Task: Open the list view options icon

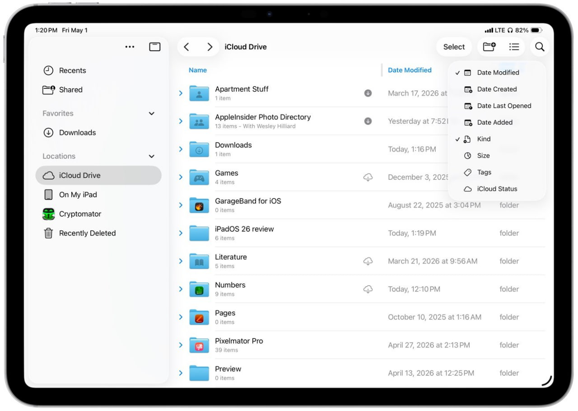Action: click(514, 47)
